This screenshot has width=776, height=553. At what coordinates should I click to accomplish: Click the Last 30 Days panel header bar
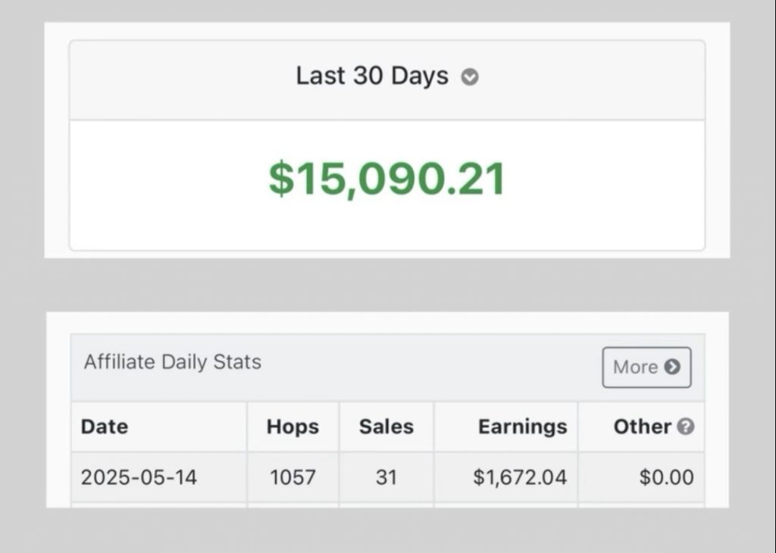pyautogui.click(x=387, y=80)
